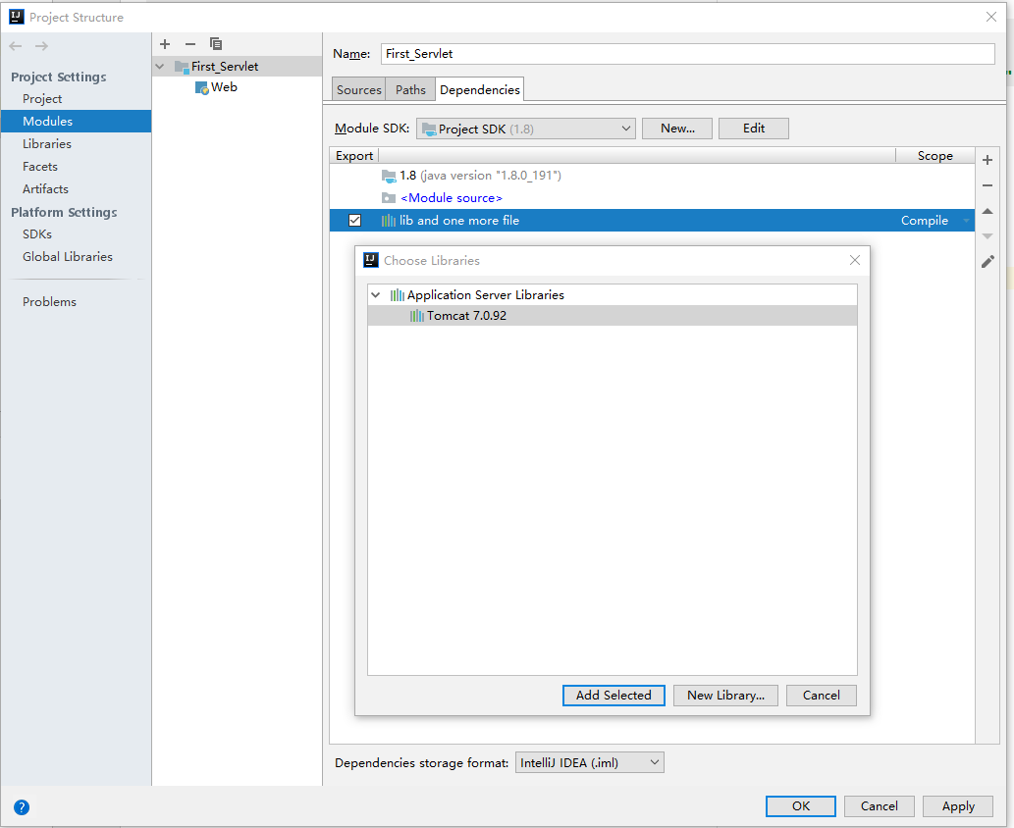The width and height of the screenshot is (1014, 828).
Task: Switch to the Sources tab
Action: coord(359,90)
